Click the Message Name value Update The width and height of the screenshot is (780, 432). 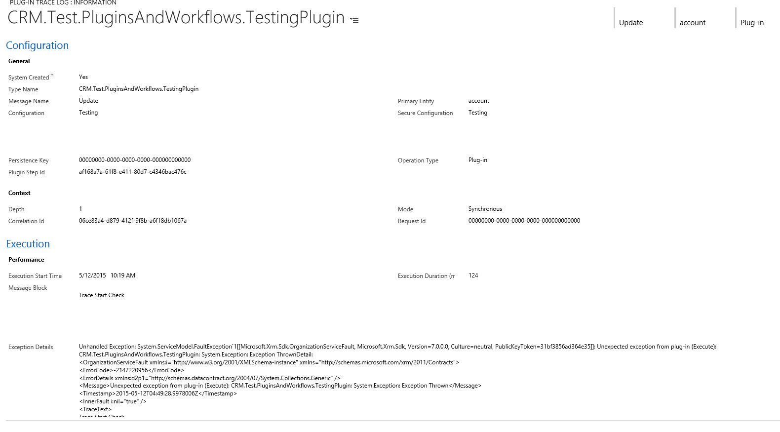tap(88, 101)
